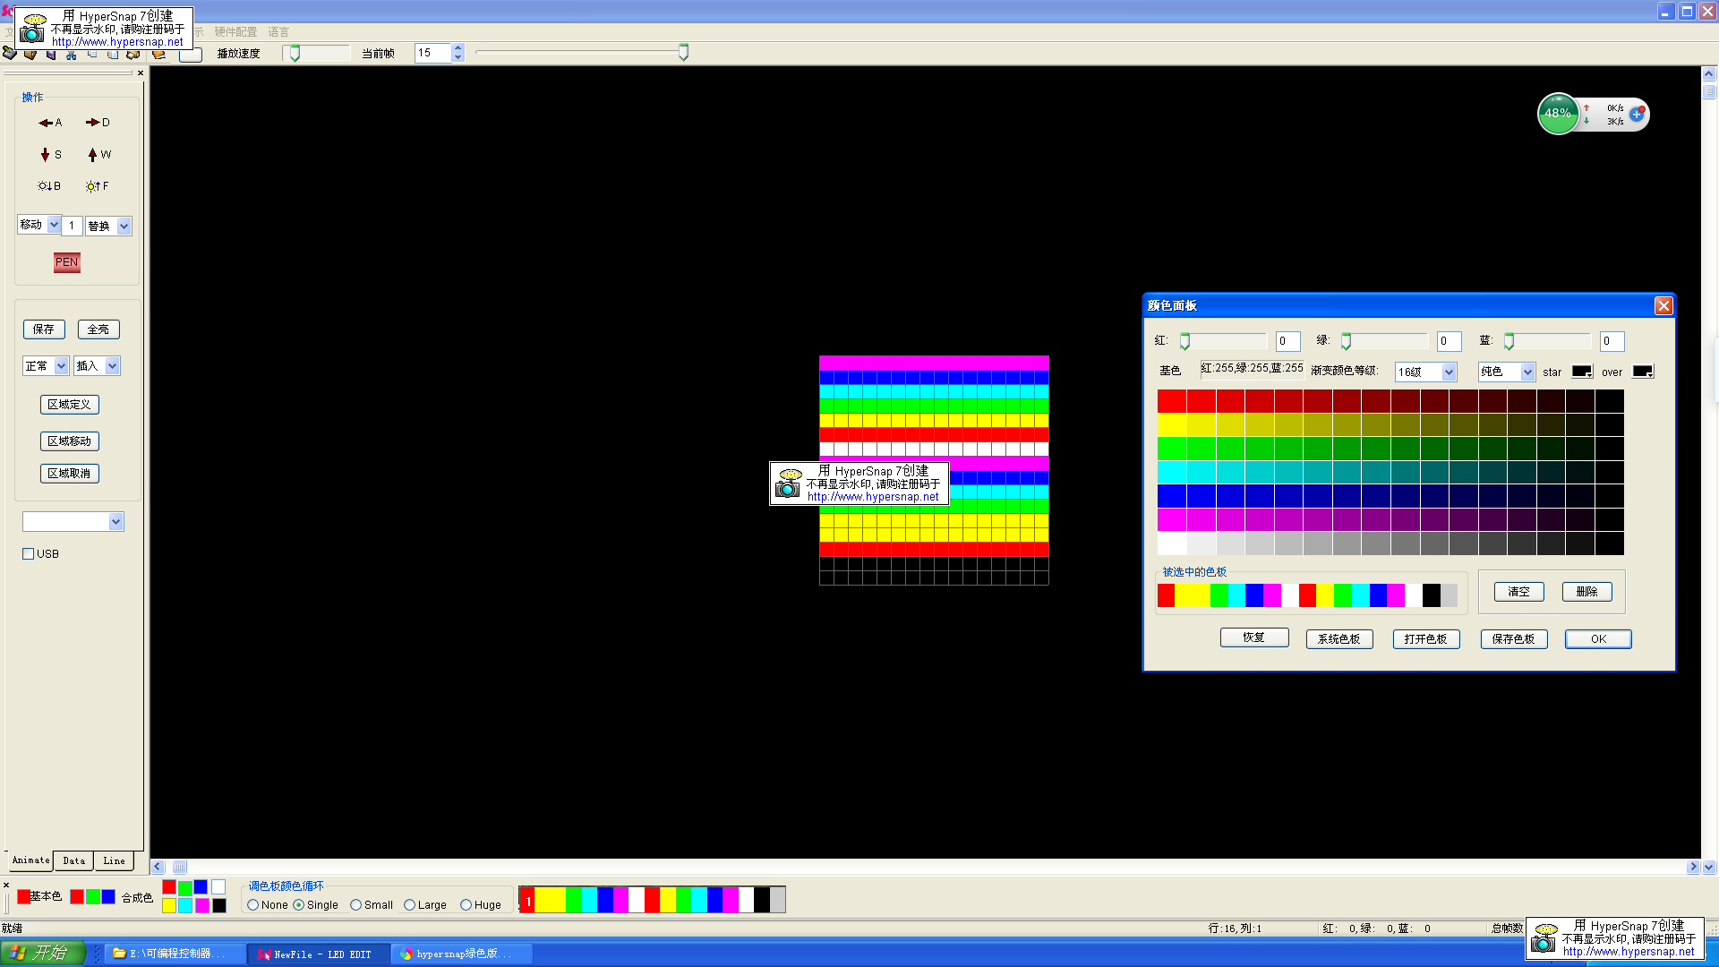Viewport: 1719px width, 967px height.
Task: Click the 系统色板 button
Action: 1339,639
